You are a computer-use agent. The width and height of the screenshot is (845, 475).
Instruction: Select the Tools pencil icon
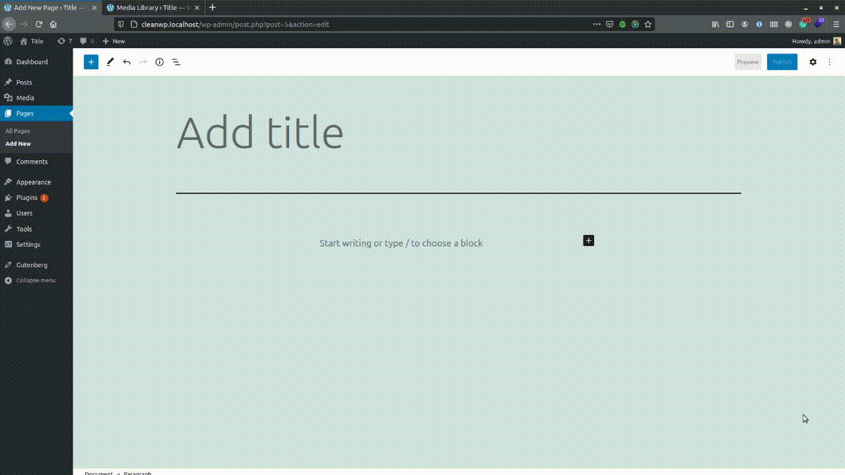pos(110,62)
